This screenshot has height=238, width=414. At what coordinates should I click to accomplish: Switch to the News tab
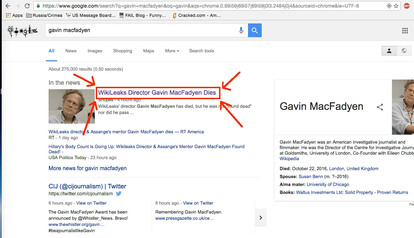pos(71,51)
